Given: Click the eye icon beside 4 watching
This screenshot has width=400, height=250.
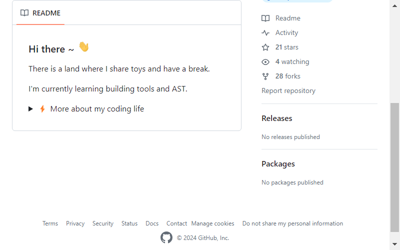Looking at the screenshot, I should (265, 62).
